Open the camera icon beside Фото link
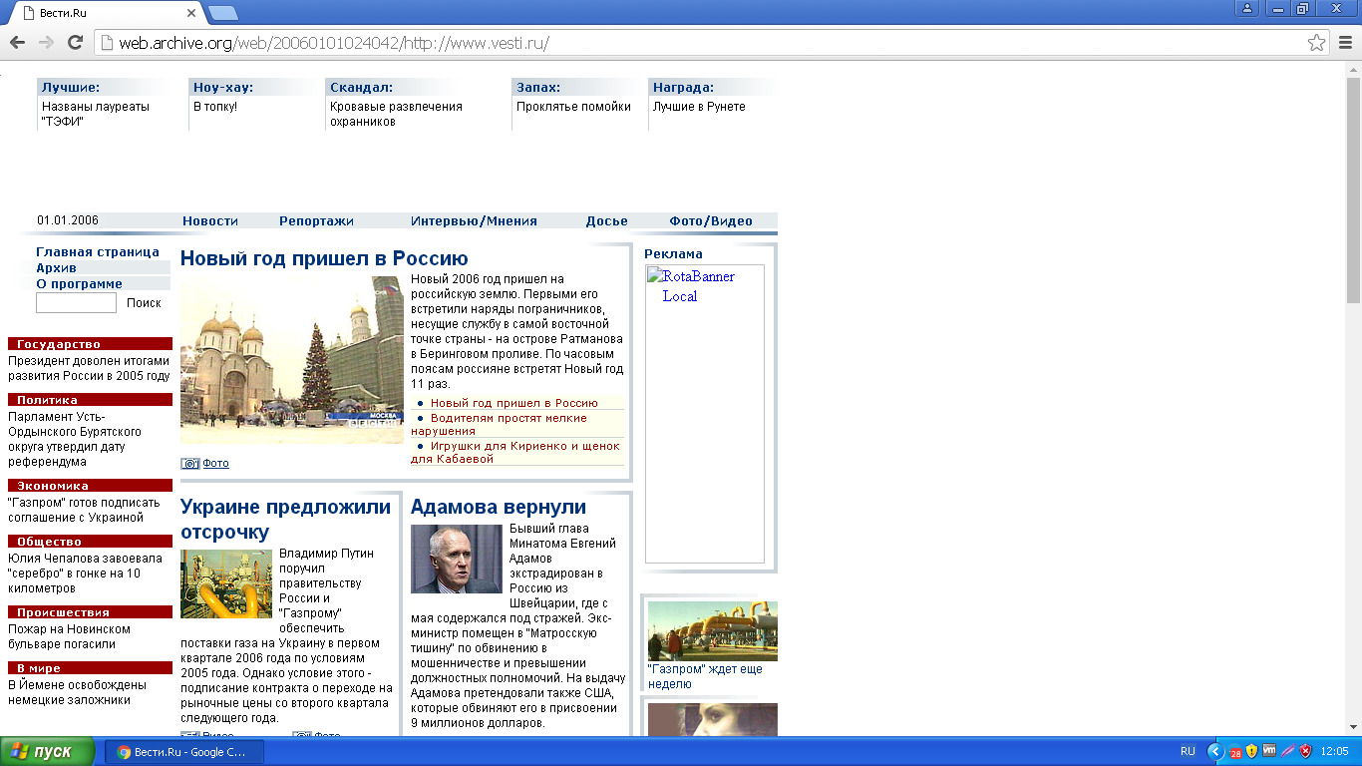 pyautogui.click(x=189, y=464)
